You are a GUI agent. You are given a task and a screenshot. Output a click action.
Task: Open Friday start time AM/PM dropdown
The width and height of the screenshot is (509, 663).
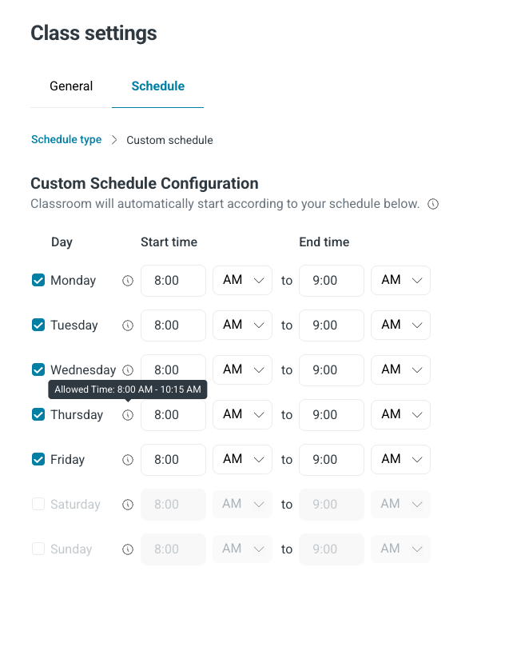242,460
